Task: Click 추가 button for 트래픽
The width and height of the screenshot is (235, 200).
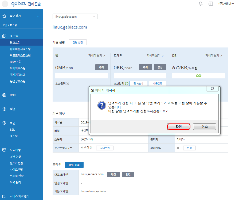Action: (145, 67)
